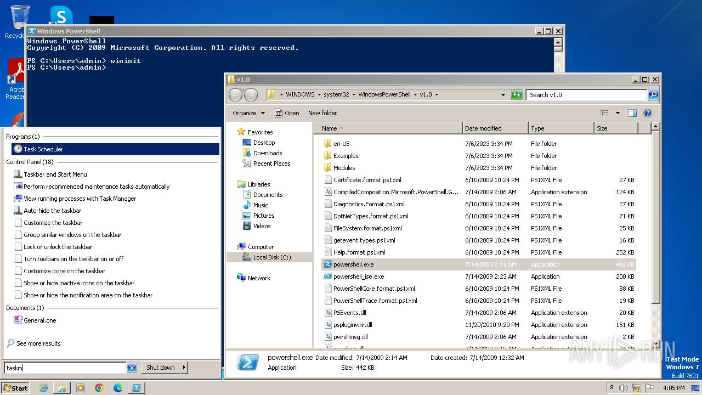Open Microsoft Edge from taskbar
This screenshot has width=702, height=395.
point(118,388)
